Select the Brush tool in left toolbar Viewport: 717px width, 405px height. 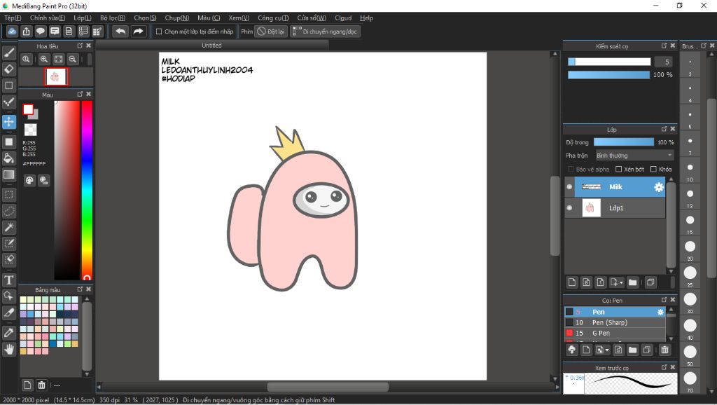click(x=9, y=52)
